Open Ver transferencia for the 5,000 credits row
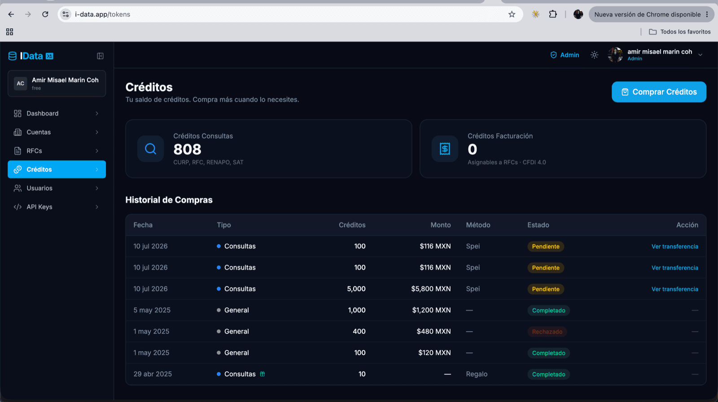Screen dimensions: 718x402 (x=674, y=289)
